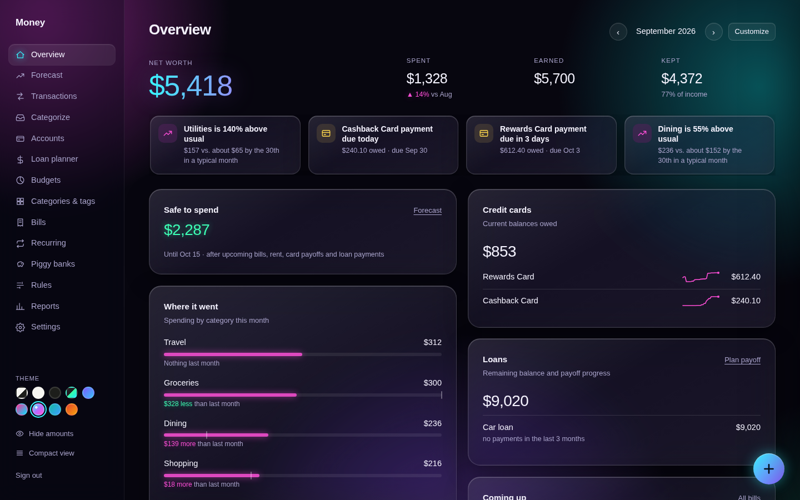Image resolution: width=800 pixels, height=500 pixels.
Task: Click the Transactions arrows icon in sidebar
Action: pos(21,97)
